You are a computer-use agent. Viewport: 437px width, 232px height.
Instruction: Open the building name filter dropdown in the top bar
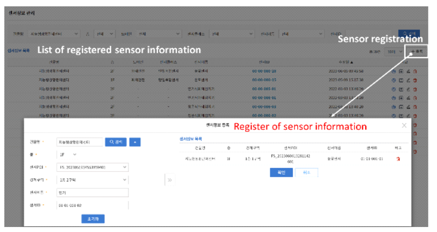[x=53, y=34]
